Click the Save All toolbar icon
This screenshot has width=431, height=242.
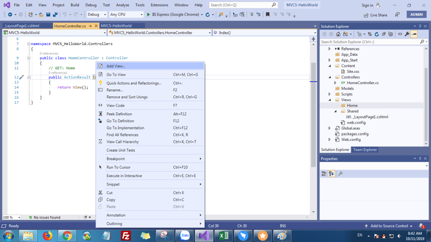point(55,15)
